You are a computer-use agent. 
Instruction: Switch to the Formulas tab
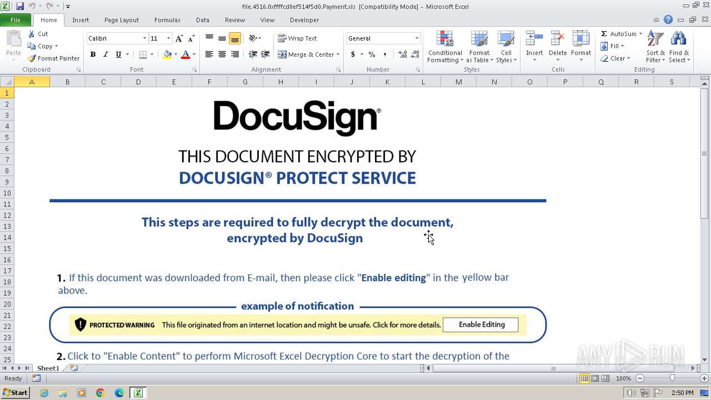click(167, 20)
